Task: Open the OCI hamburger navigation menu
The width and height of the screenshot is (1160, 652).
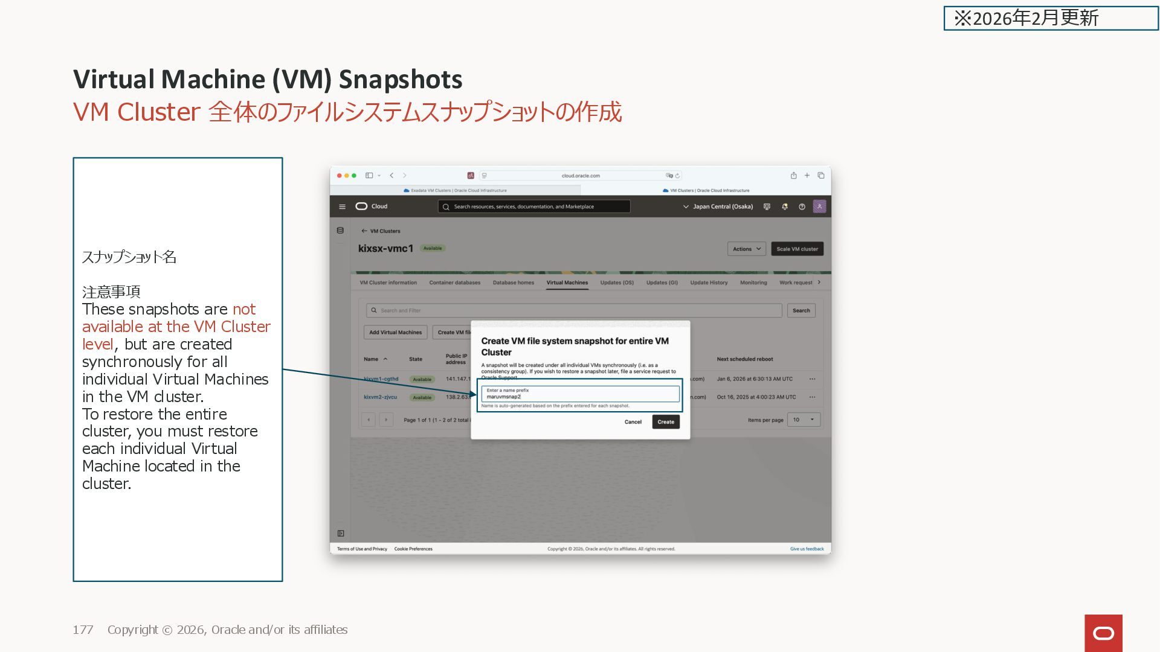Action: 342,206
